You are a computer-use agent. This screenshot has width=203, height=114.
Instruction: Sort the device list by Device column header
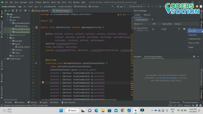138,24
